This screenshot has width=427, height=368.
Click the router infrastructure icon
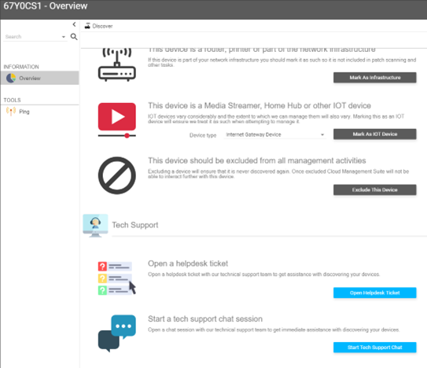[117, 64]
